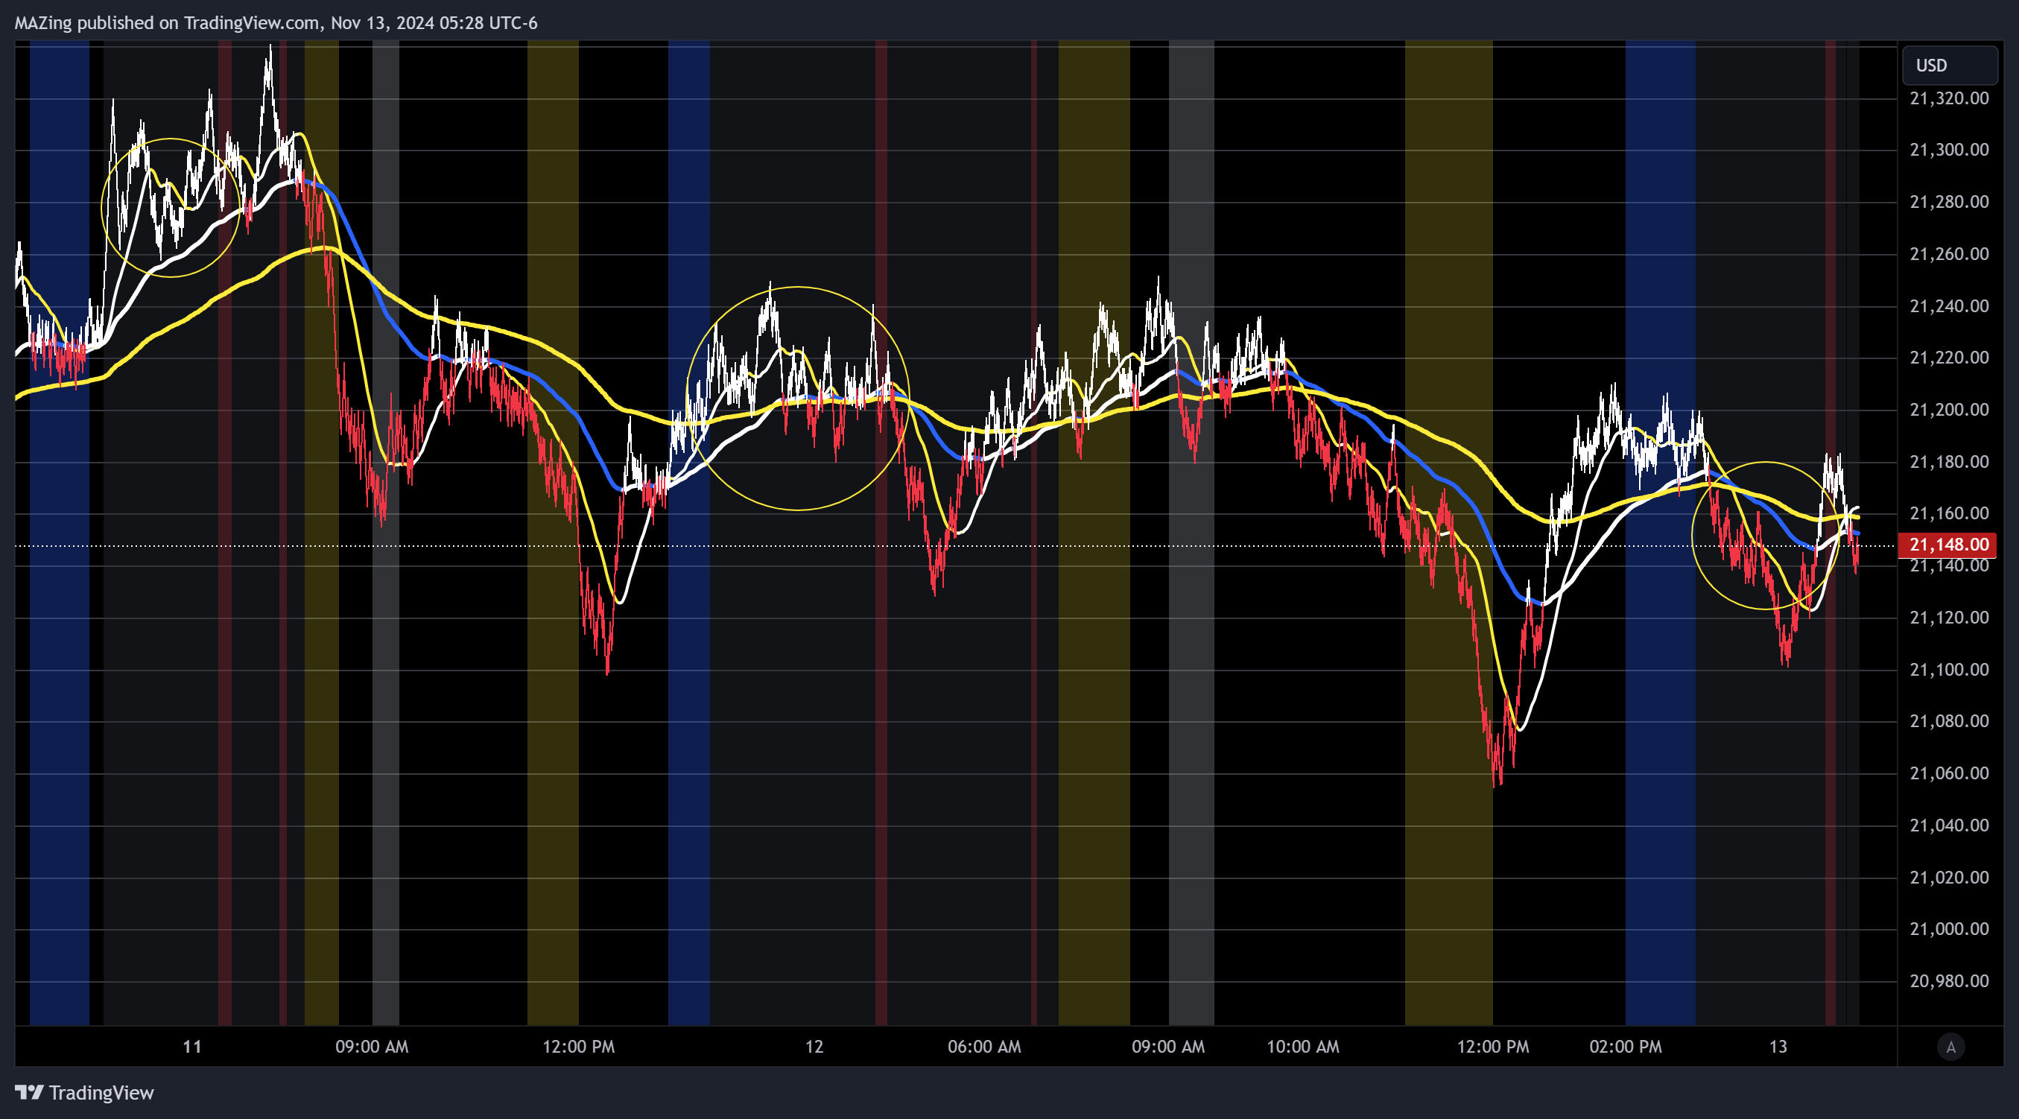Click the 21,100.00 price axis label

(x=1948, y=669)
